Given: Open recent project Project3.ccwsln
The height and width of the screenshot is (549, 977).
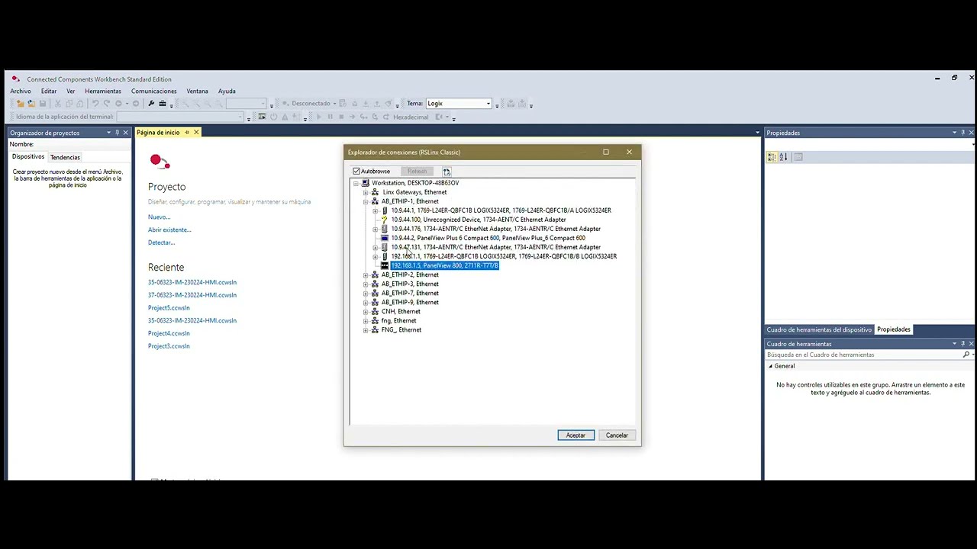Looking at the screenshot, I should pos(169,346).
